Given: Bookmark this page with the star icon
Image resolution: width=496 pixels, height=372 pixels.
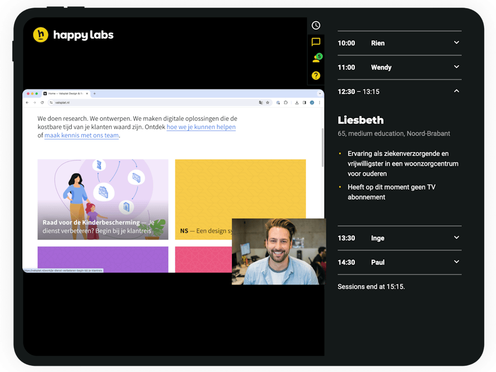Looking at the screenshot, I should [268, 102].
